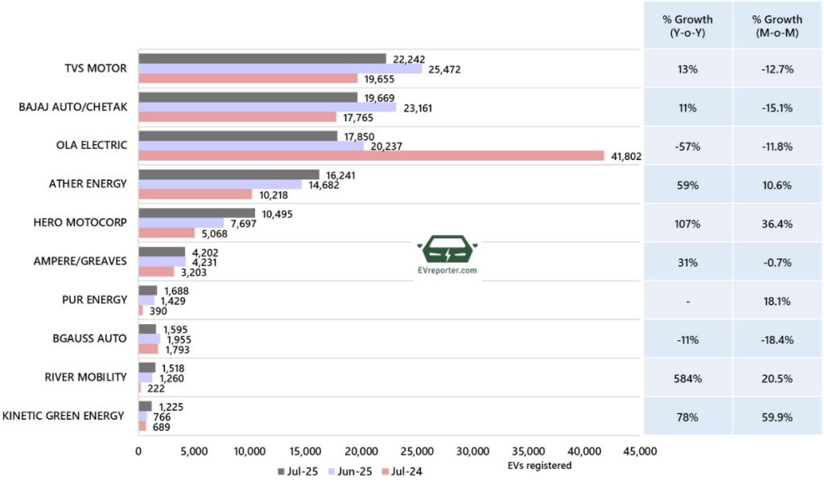Click the Ola Electric Jul-24 longest bar
This screenshot has width=824, height=489.
click(372, 156)
